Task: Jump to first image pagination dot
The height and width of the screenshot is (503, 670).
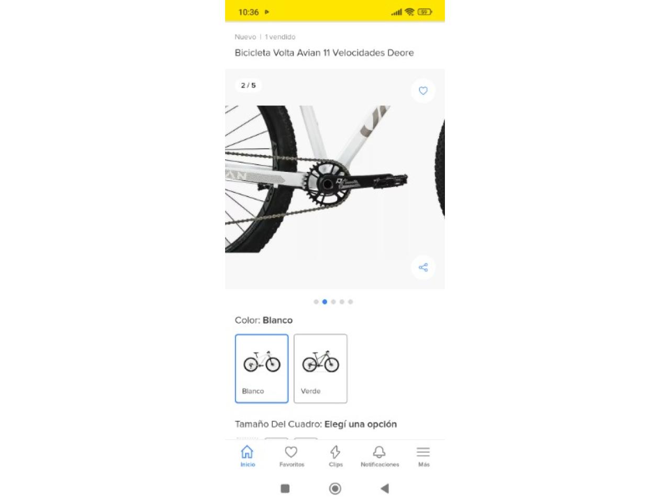Action: (316, 302)
